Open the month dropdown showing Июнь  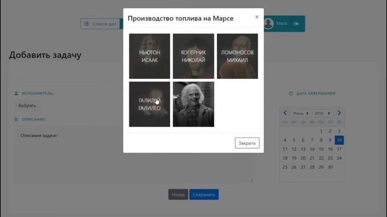[x=301, y=113]
